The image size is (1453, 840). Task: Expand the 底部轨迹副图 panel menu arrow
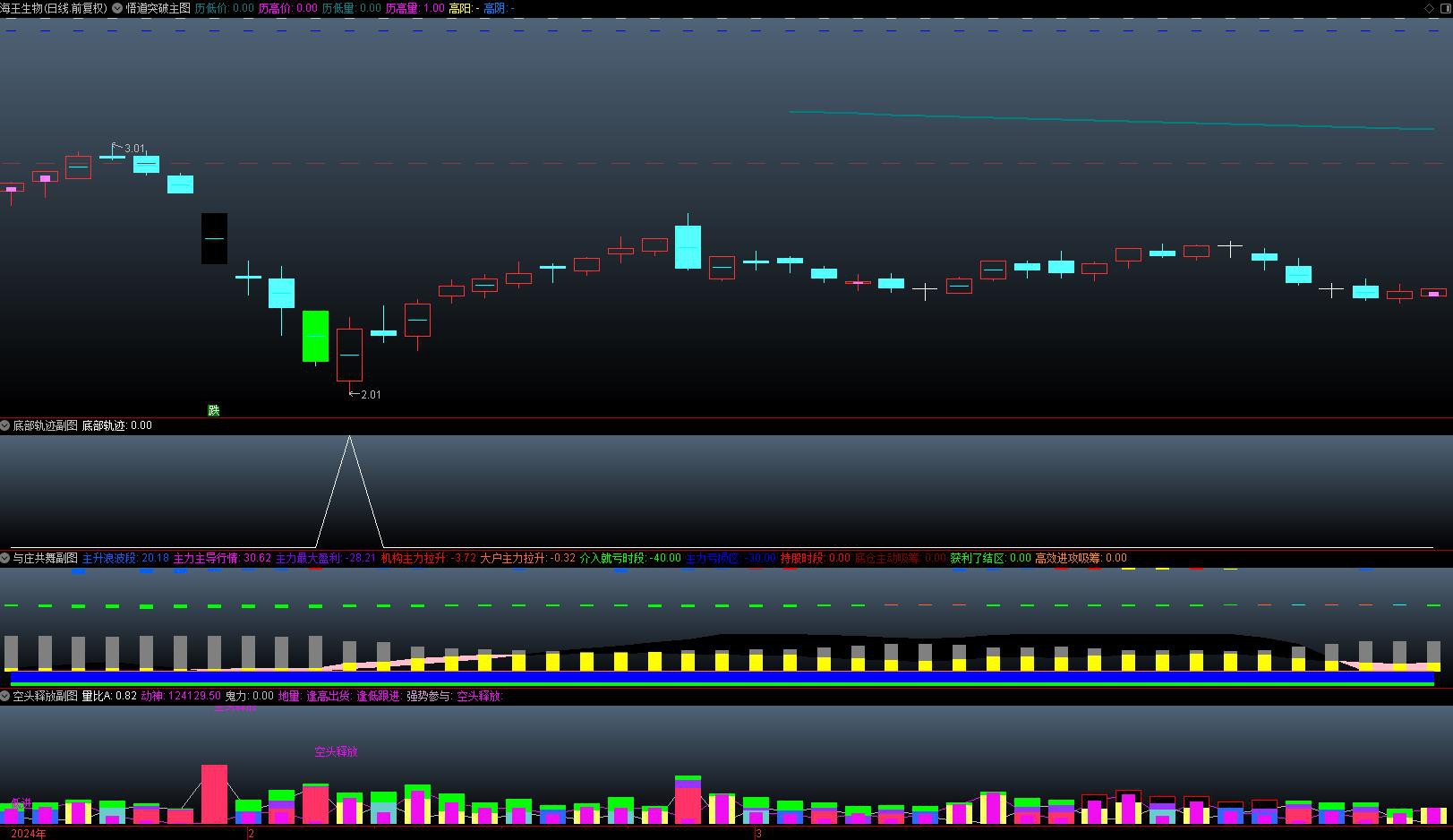click(x=5, y=425)
